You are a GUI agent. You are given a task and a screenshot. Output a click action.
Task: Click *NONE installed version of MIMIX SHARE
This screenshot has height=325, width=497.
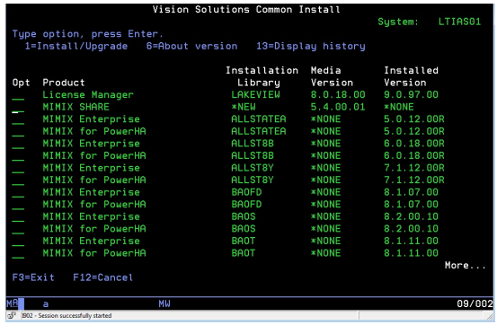tap(399, 107)
